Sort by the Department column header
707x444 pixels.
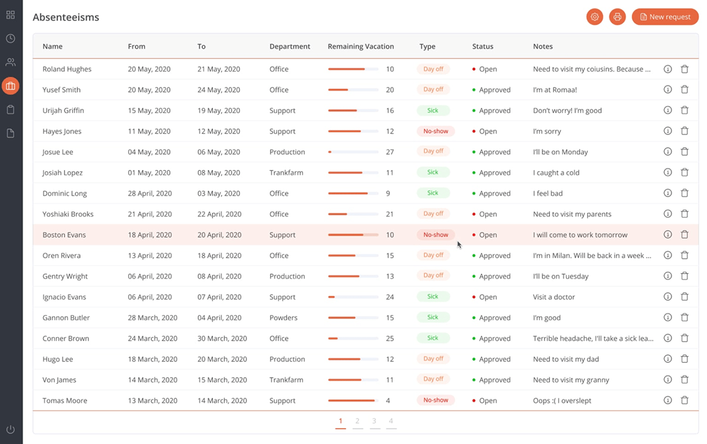[x=290, y=46]
